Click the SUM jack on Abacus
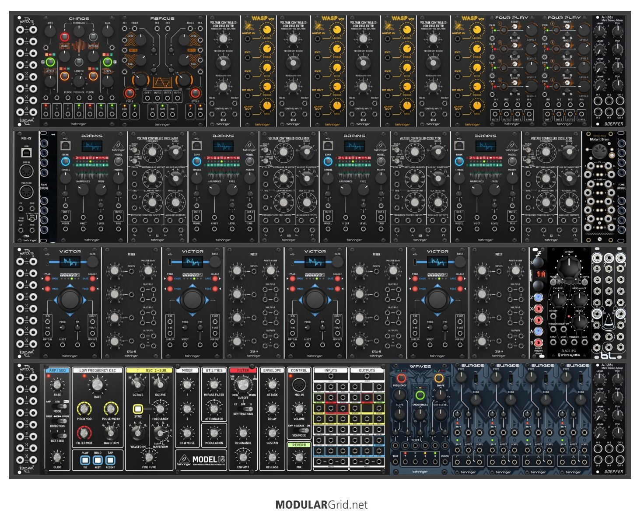Image resolution: width=644 pixels, height=514 pixels. coord(162,115)
